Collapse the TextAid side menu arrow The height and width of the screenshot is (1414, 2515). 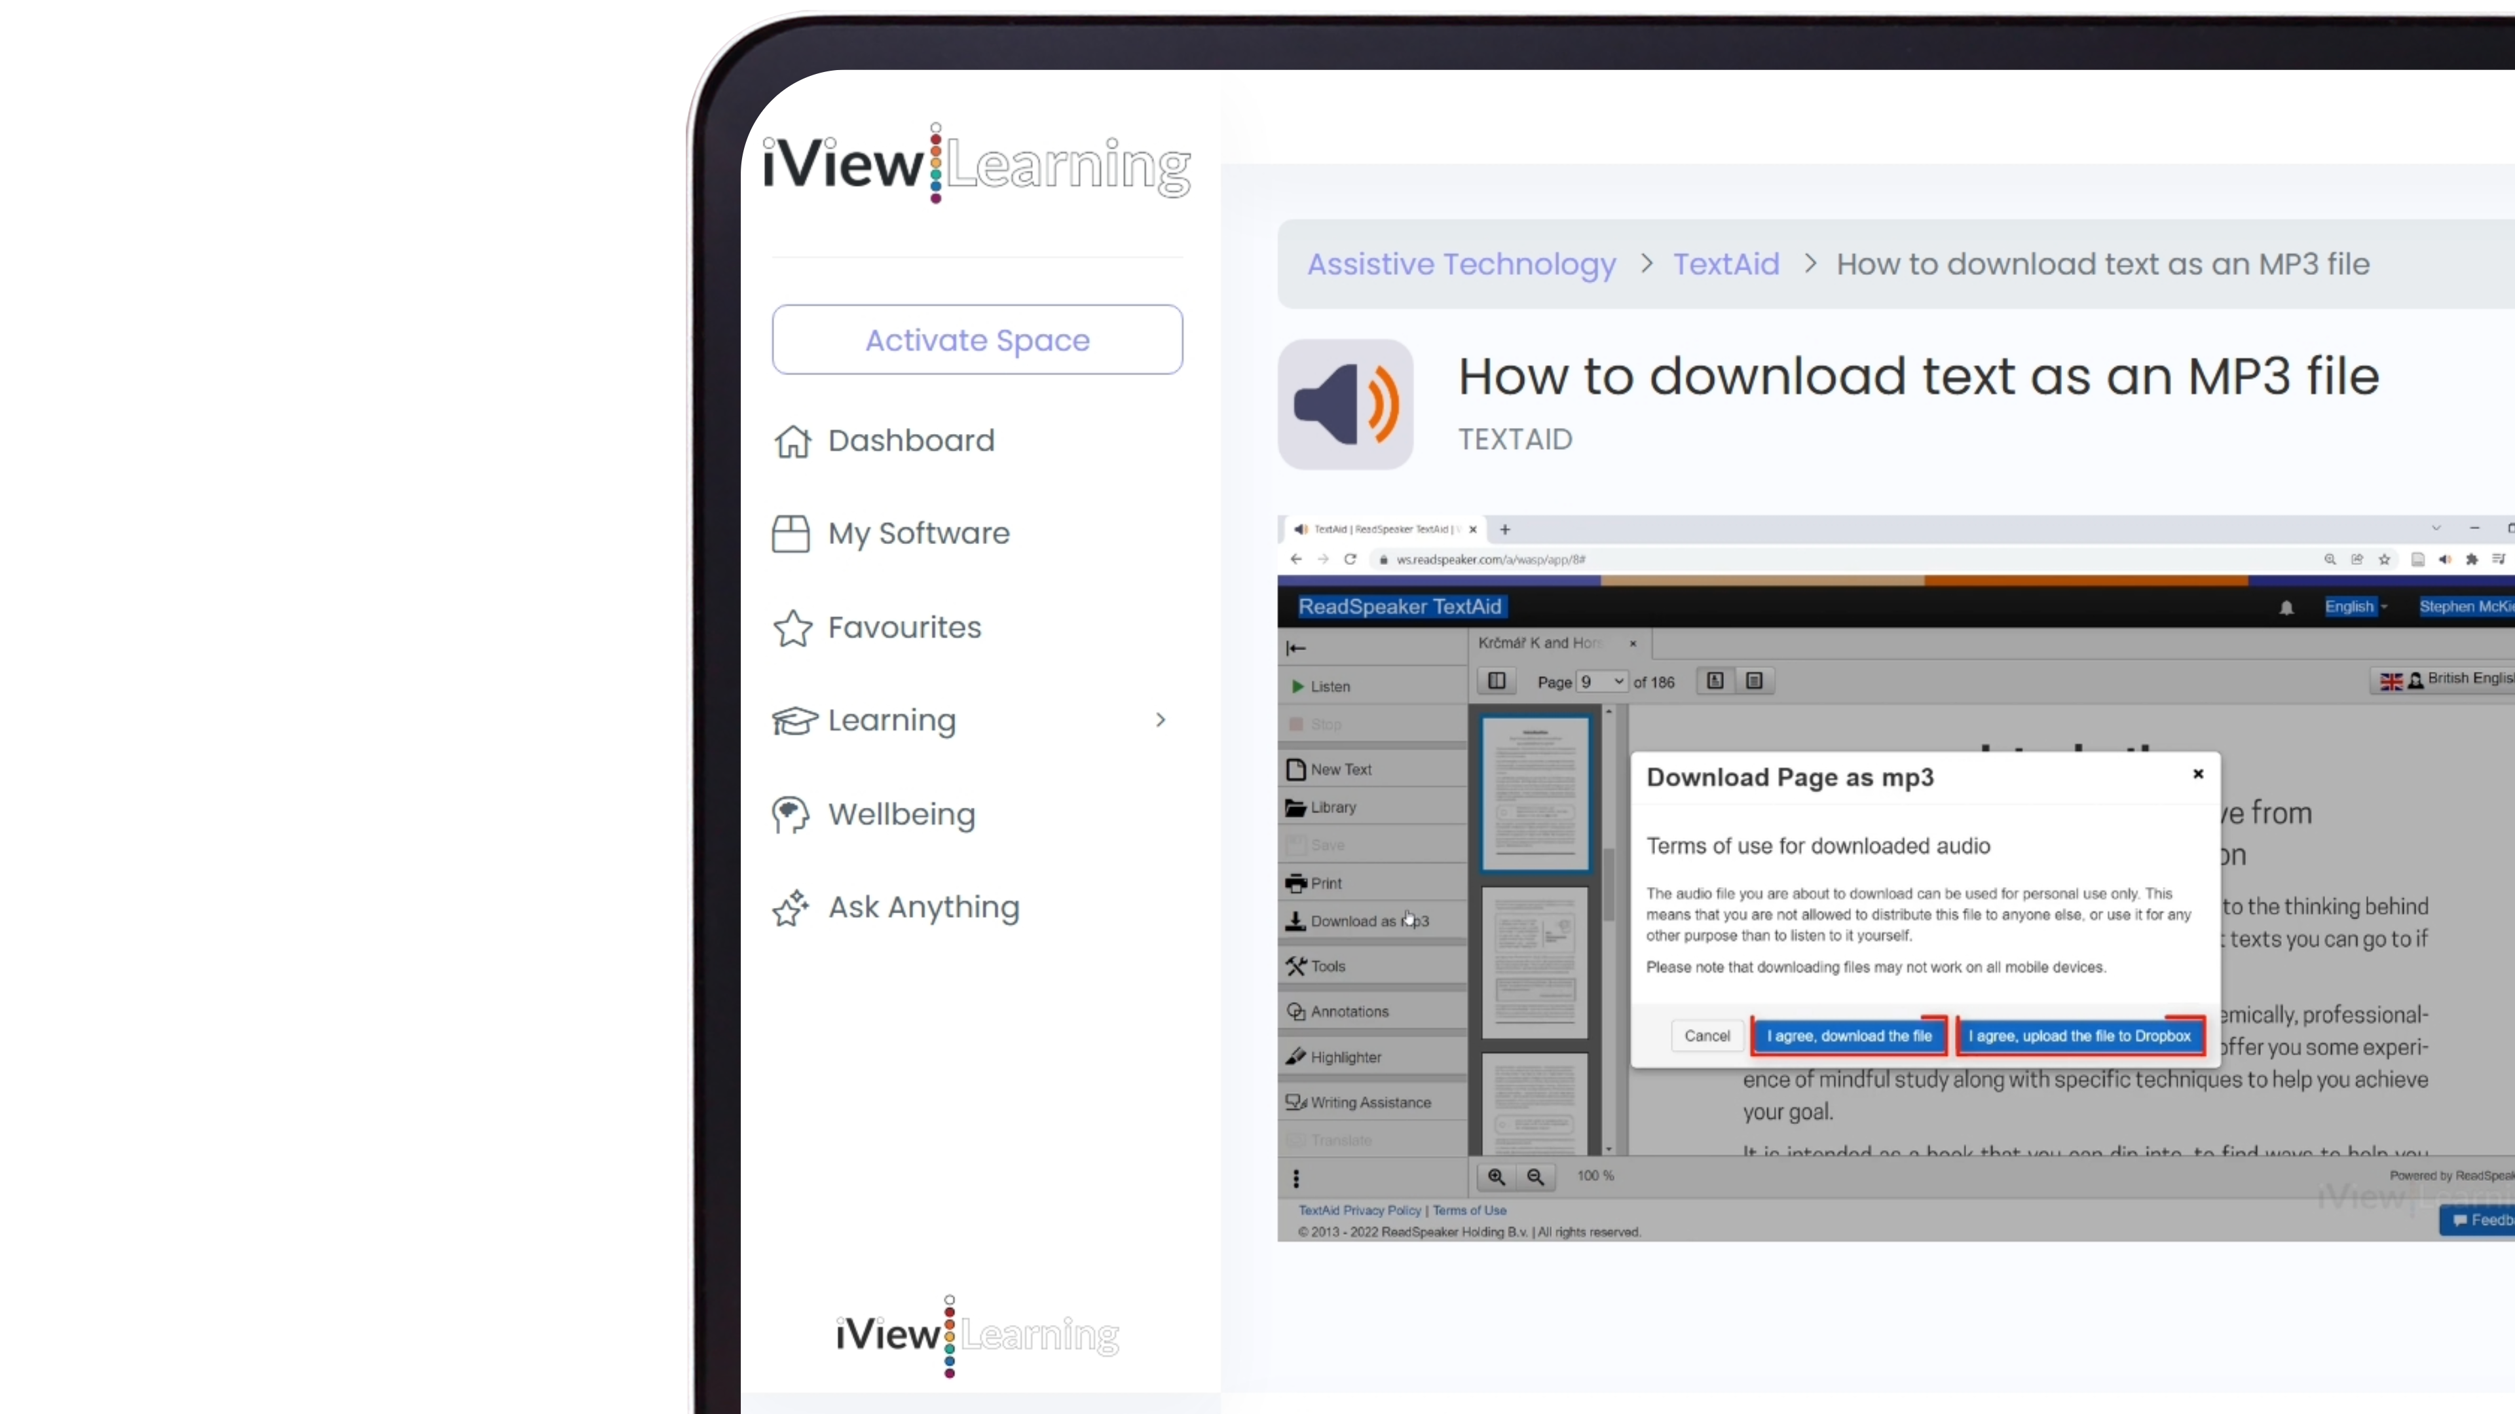(1297, 648)
